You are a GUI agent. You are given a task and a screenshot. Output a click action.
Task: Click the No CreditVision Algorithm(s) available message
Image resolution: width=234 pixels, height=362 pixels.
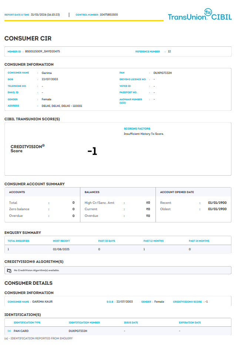[x=37, y=270]
